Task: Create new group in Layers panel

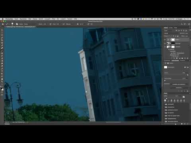Action: click(x=182, y=58)
